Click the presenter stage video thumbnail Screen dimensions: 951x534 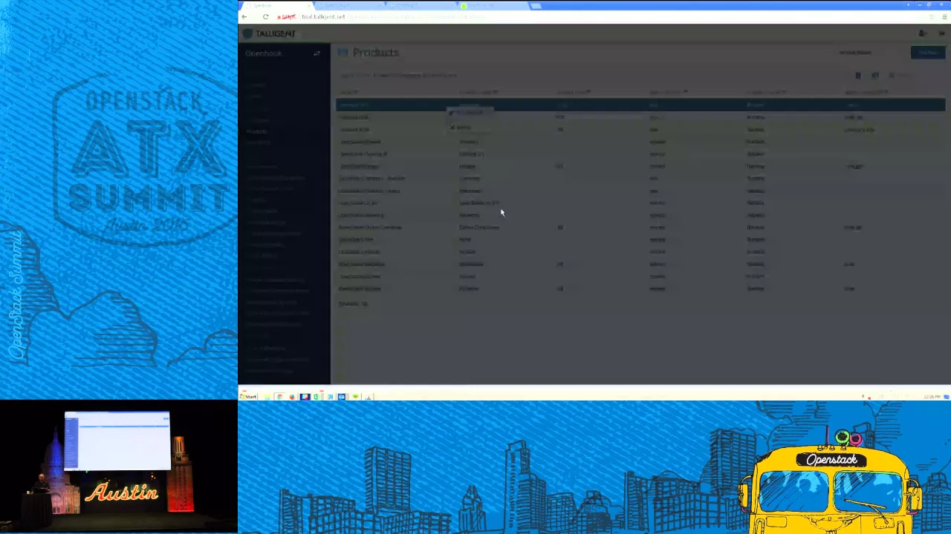coord(119,467)
